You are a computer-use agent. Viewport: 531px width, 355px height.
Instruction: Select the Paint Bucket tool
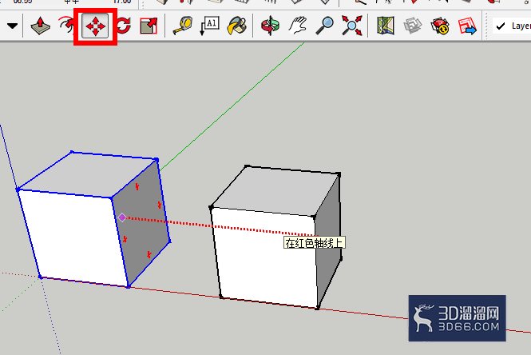point(236,26)
